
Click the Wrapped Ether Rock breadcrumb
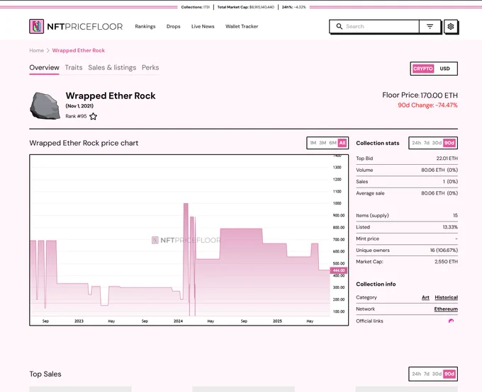pos(79,50)
